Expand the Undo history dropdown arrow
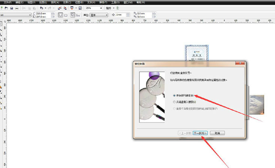This screenshot has width=275, height=168. click(45, 8)
